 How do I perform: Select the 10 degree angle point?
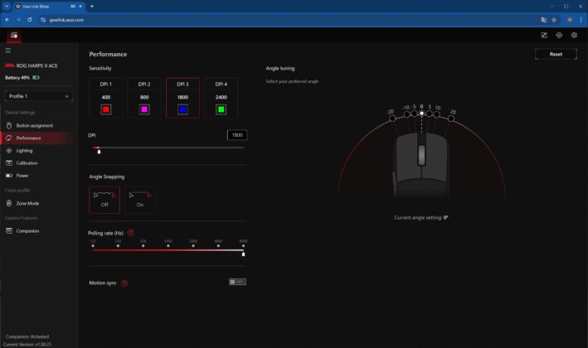tap(436, 114)
